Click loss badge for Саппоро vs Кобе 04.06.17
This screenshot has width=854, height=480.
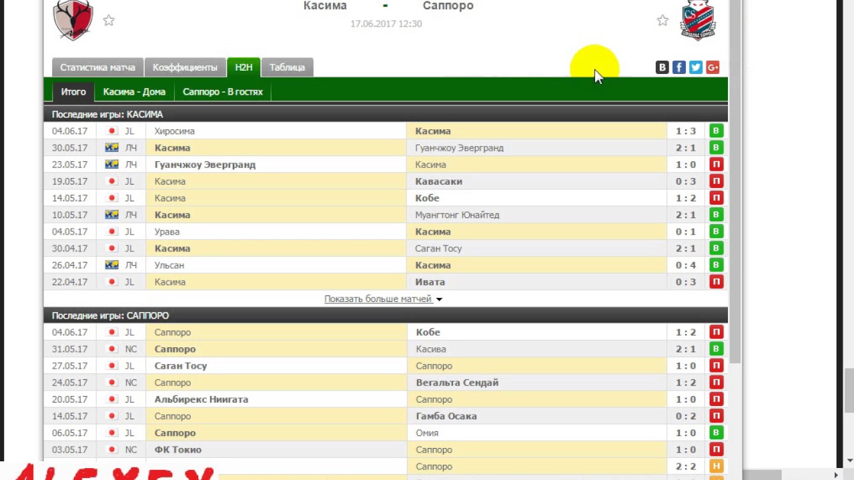tap(717, 333)
